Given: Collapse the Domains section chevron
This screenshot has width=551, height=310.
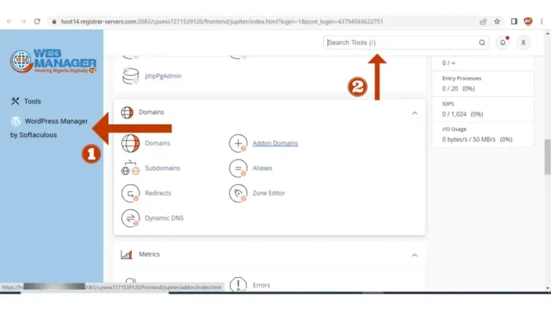Looking at the screenshot, I should [415, 114].
